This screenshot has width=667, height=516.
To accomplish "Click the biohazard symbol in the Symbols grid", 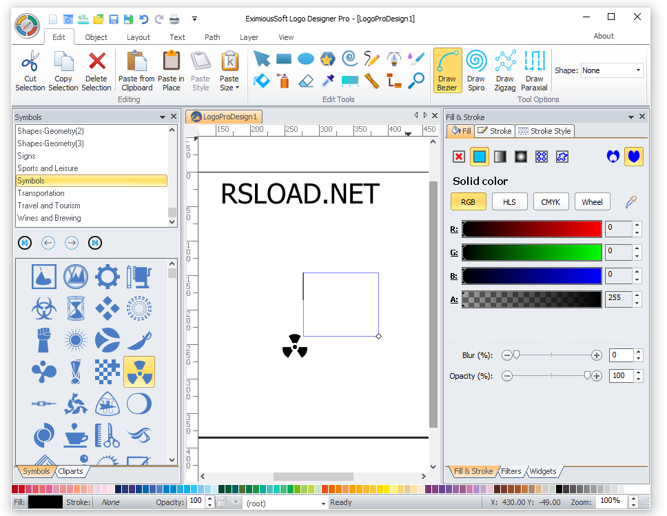I will [43, 308].
